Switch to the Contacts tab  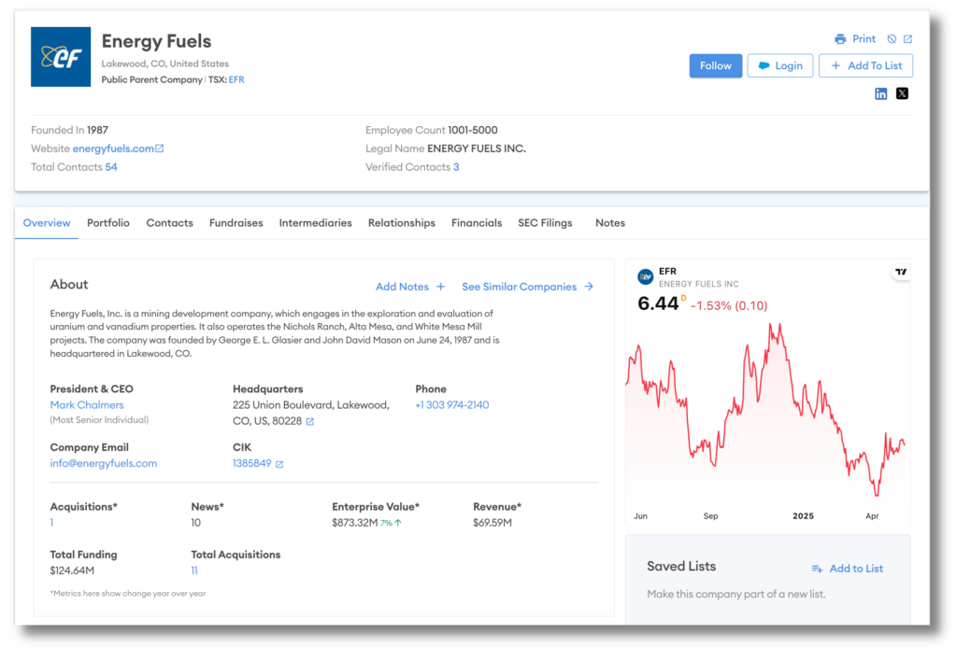pyautogui.click(x=170, y=223)
